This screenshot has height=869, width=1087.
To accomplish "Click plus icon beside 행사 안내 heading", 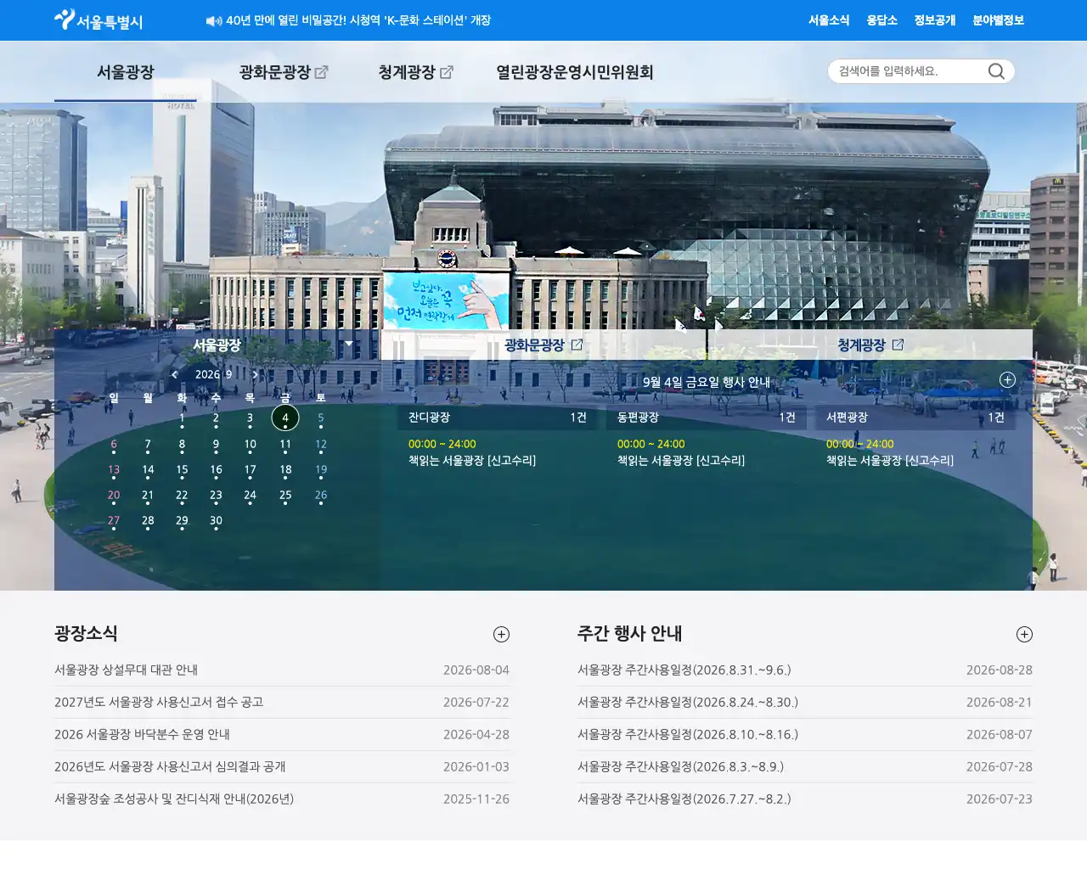I will point(1007,380).
